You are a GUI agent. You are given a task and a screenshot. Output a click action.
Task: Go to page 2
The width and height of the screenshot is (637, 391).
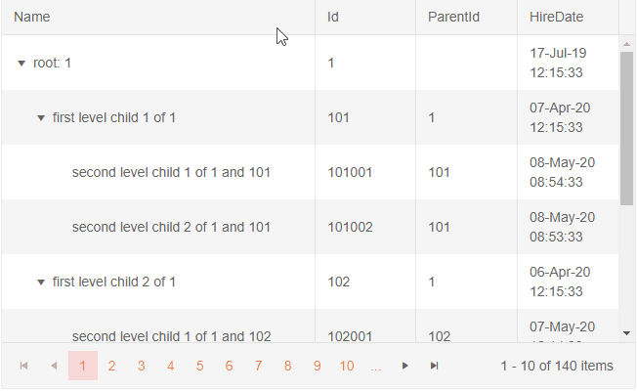point(112,366)
